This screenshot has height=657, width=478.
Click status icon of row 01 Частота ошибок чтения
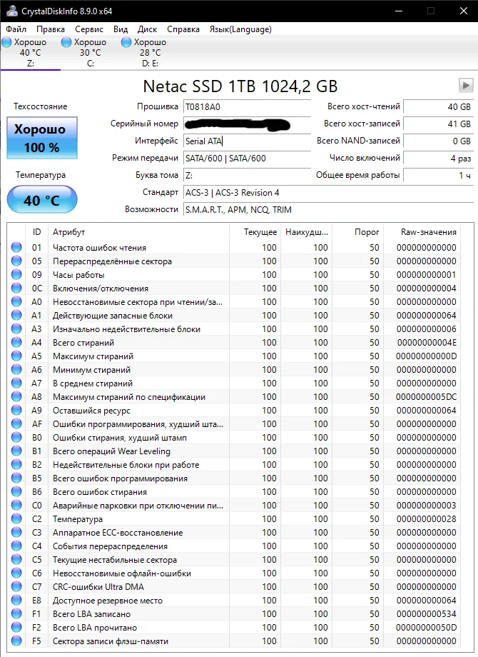16,247
